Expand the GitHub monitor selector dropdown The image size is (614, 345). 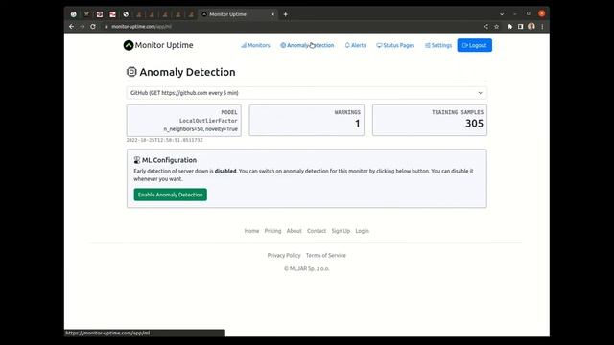pos(307,93)
